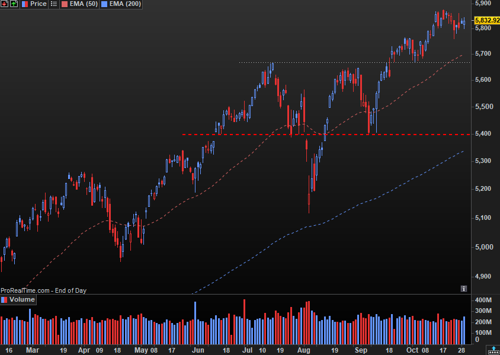
Task: Open the EMA (200) indicator settings
Action: 121,4
